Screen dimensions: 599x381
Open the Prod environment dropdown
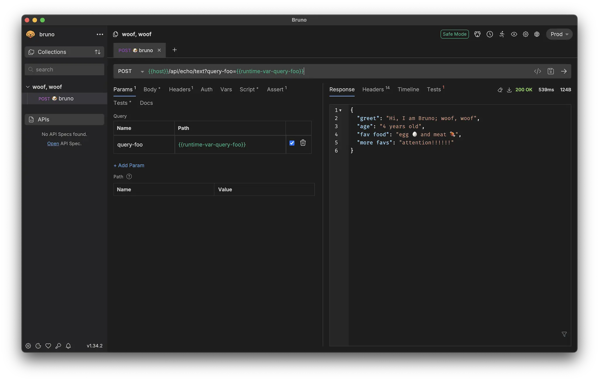pyautogui.click(x=559, y=34)
